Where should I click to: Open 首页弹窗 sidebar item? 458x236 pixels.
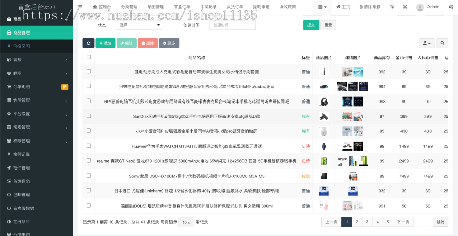[37, 181]
